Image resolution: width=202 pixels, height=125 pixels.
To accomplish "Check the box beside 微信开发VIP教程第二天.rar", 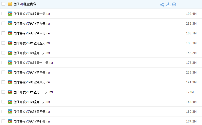I will 3,53.
